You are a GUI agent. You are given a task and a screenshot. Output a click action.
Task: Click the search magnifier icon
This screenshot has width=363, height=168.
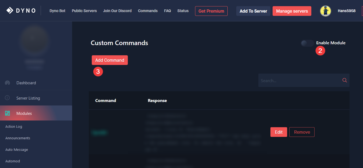pos(345,80)
